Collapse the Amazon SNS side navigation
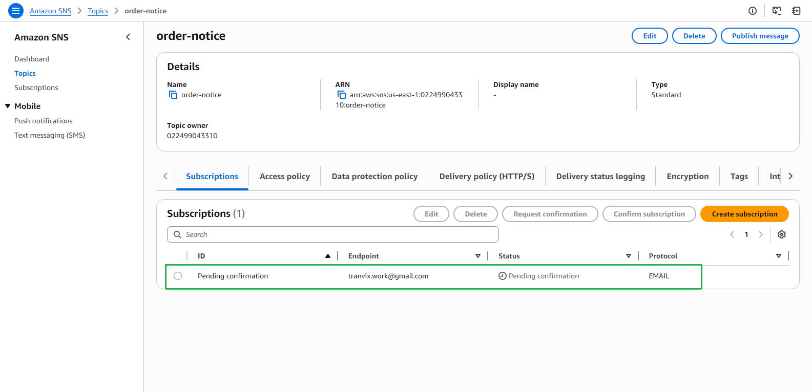The width and height of the screenshot is (812, 392). point(128,37)
